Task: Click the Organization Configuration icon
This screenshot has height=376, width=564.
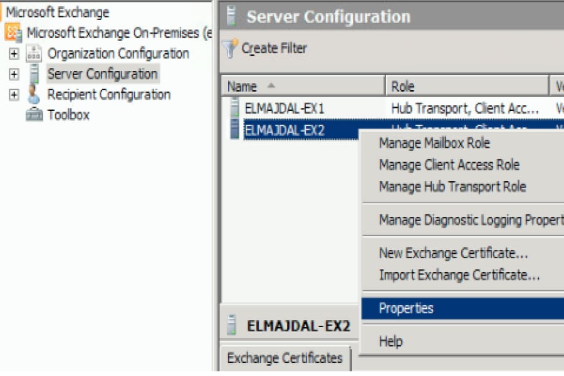Action: pyautogui.click(x=34, y=53)
